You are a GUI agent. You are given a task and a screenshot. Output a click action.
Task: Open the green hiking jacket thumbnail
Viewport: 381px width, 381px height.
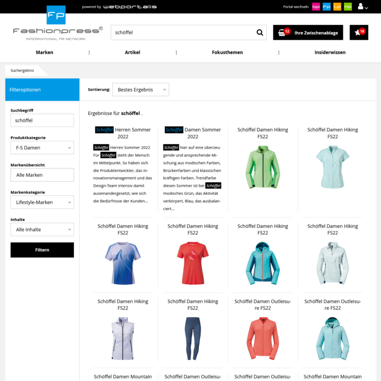[x=263, y=167]
